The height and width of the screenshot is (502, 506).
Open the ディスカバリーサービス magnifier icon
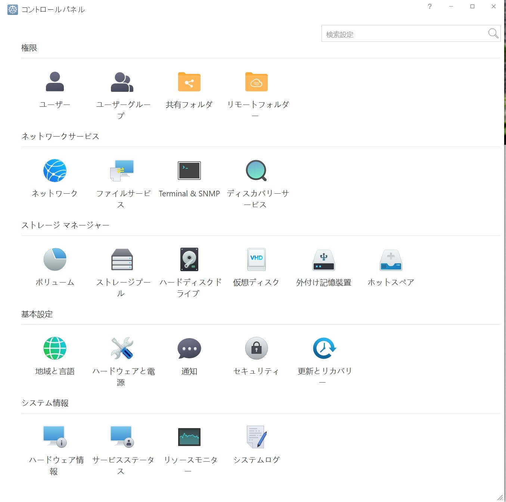pos(257,171)
